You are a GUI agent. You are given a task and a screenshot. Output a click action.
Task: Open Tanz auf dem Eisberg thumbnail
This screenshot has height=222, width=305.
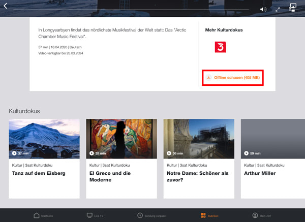(x=44, y=139)
